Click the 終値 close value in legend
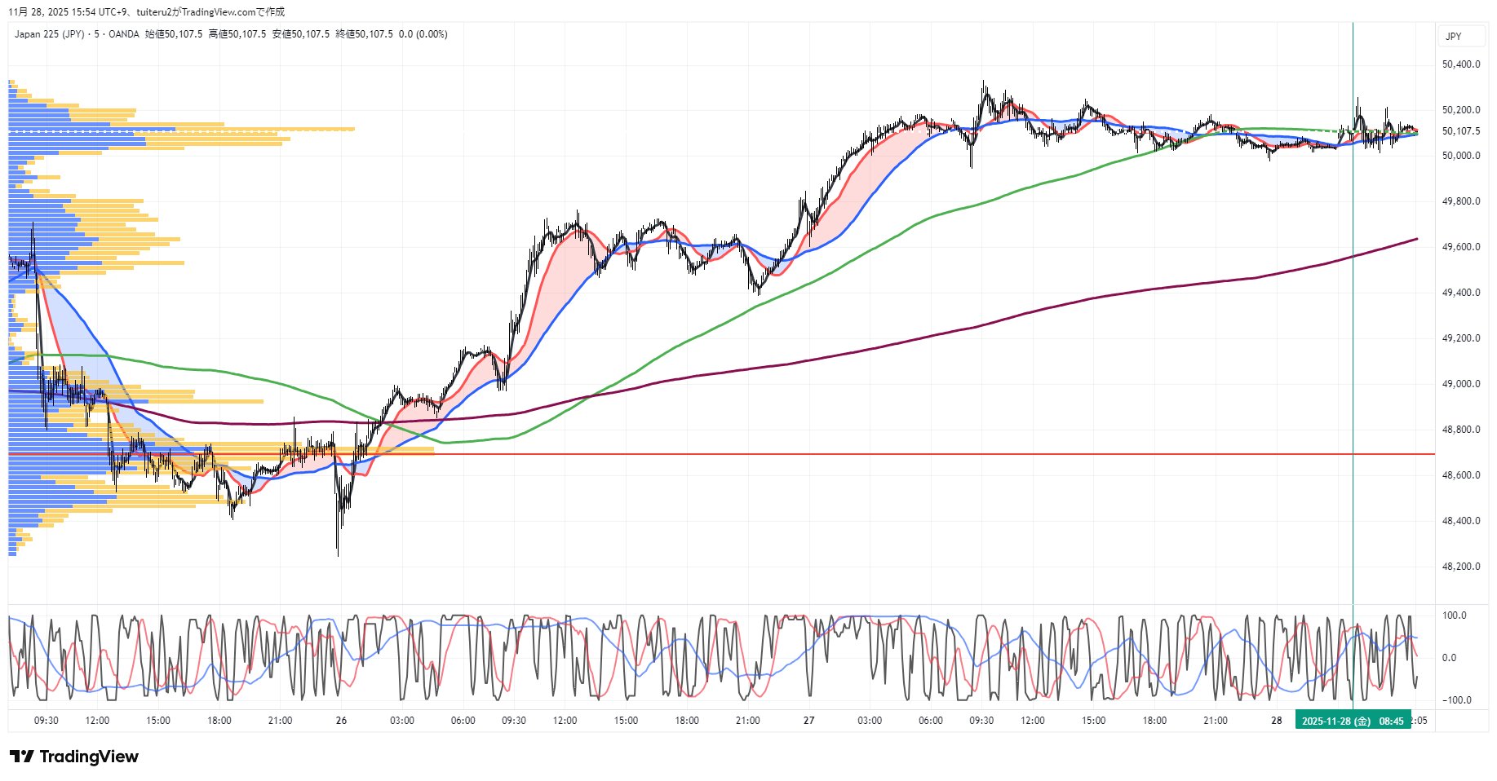1497x781 pixels. pos(364,34)
